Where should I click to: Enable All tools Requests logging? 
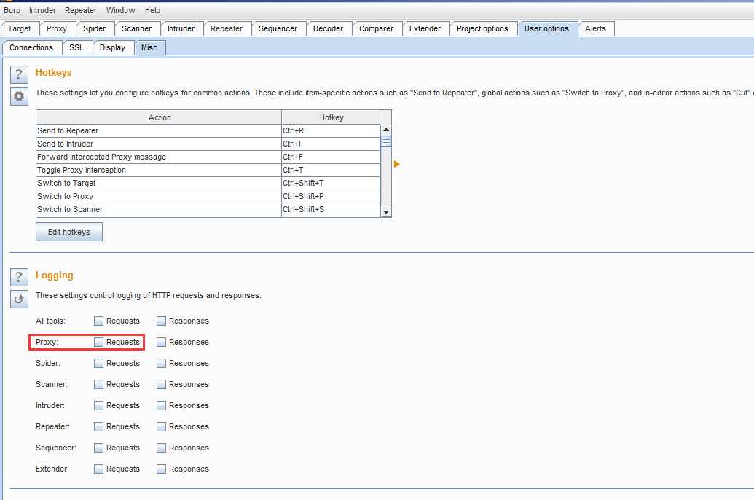coord(98,321)
